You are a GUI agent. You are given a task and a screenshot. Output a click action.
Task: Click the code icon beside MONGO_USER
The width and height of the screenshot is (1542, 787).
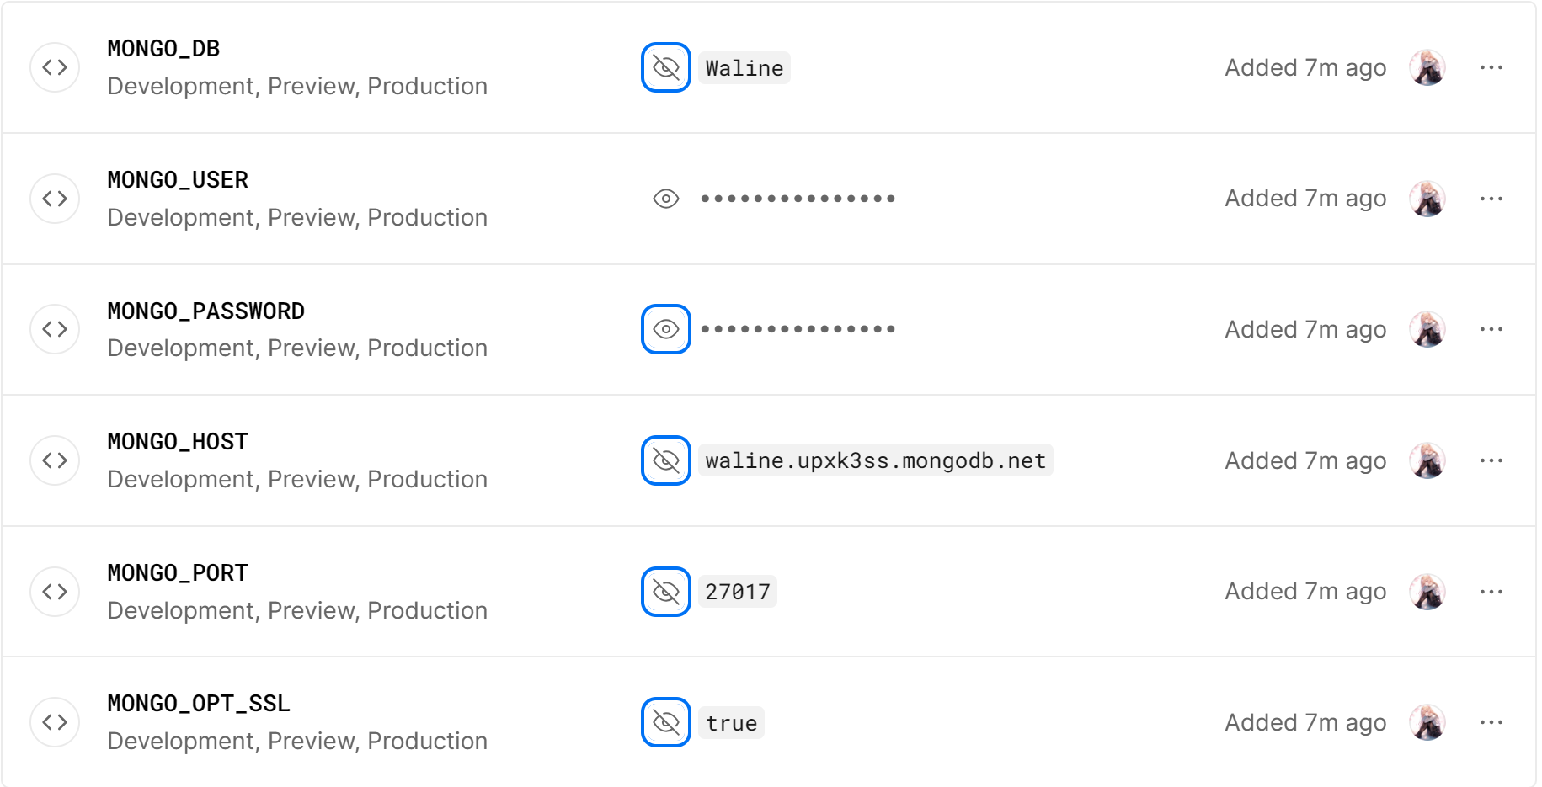[54, 199]
